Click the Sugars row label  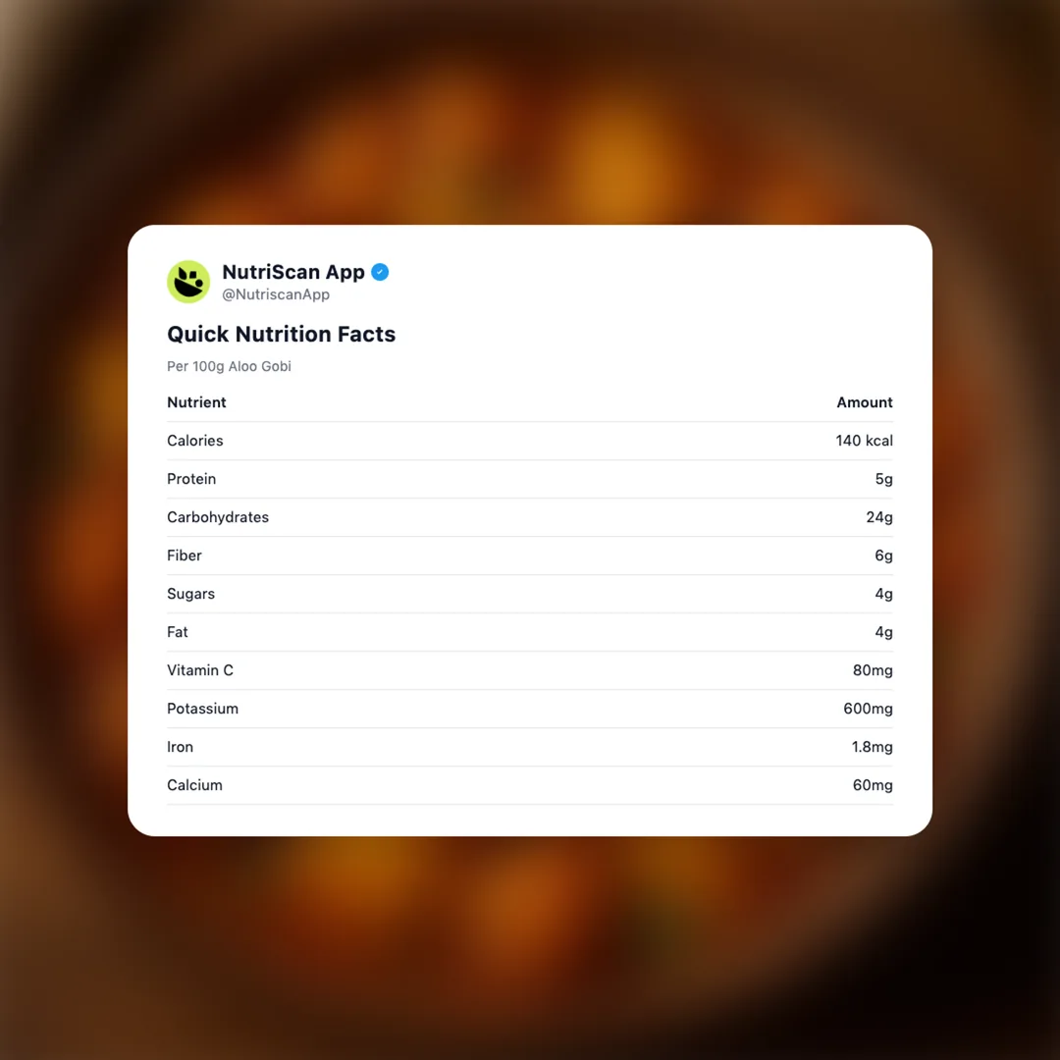point(190,594)
